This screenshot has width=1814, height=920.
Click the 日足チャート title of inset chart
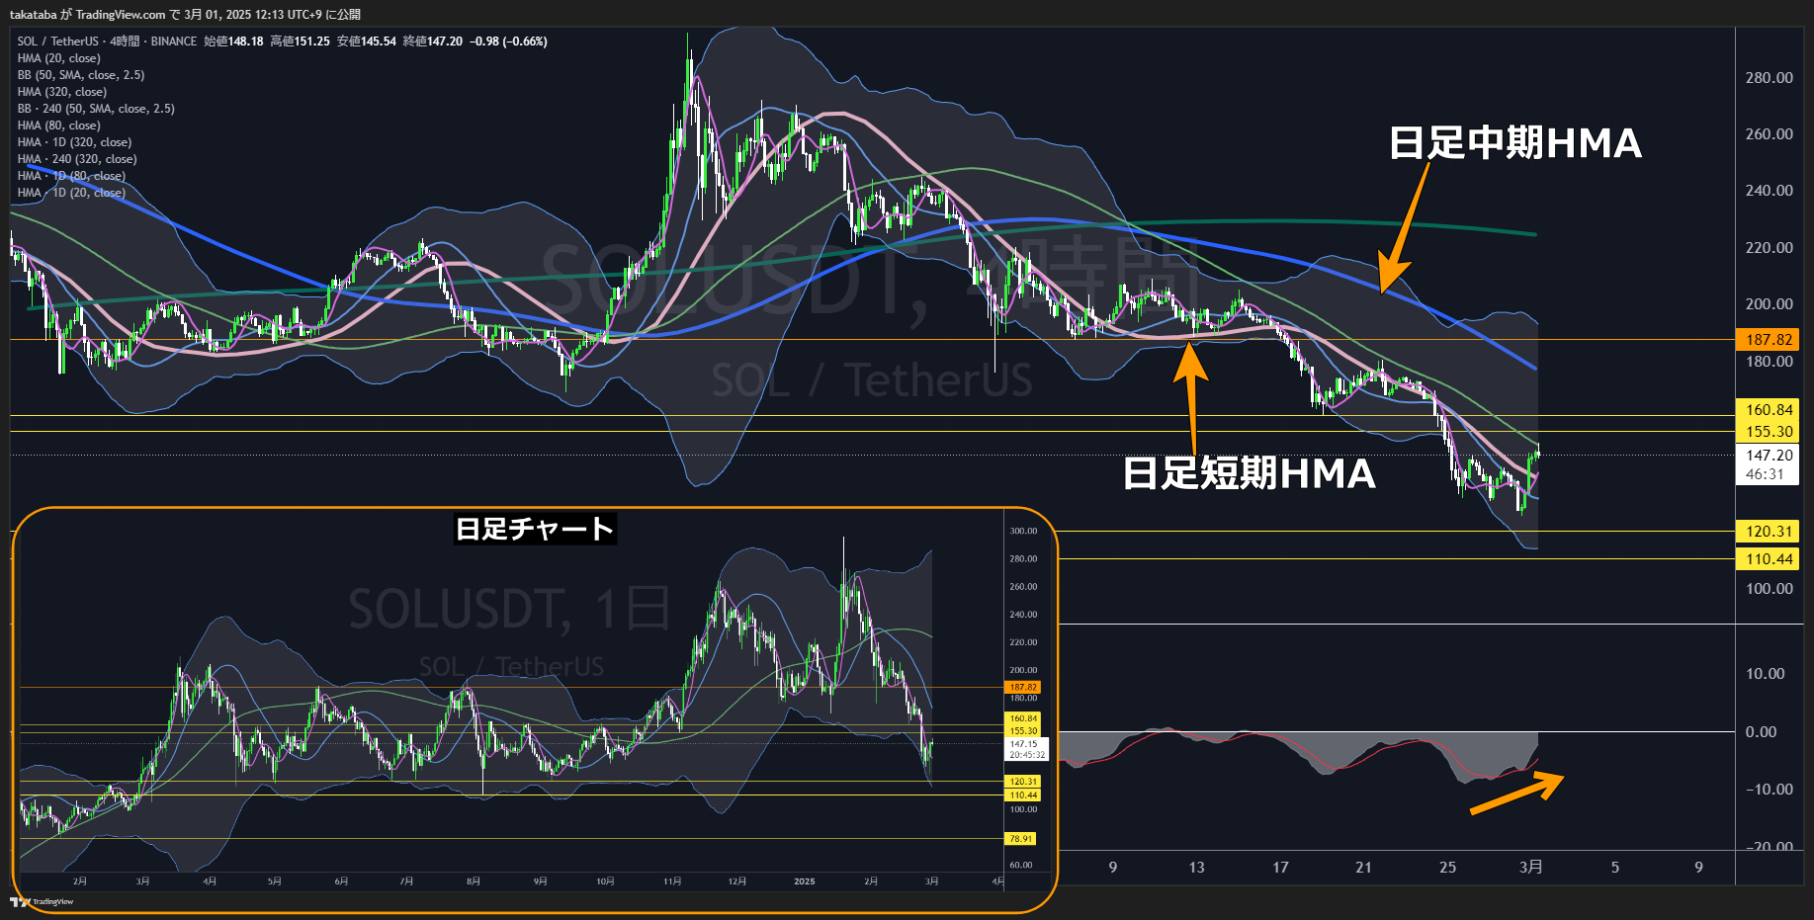535,529
